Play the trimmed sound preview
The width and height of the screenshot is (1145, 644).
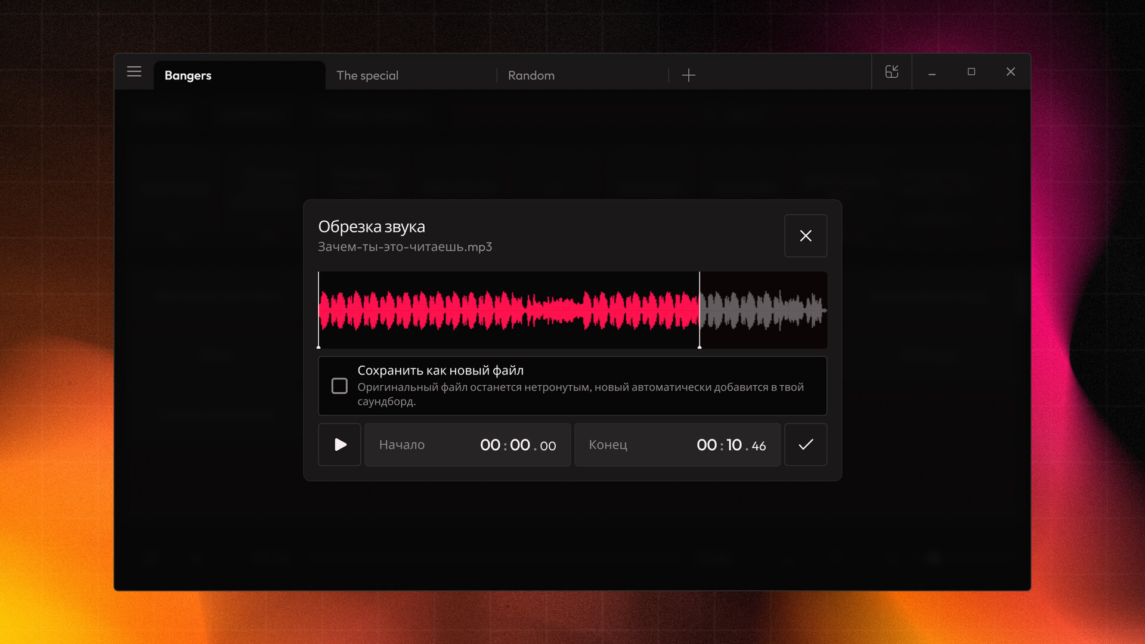coord(339,444)
